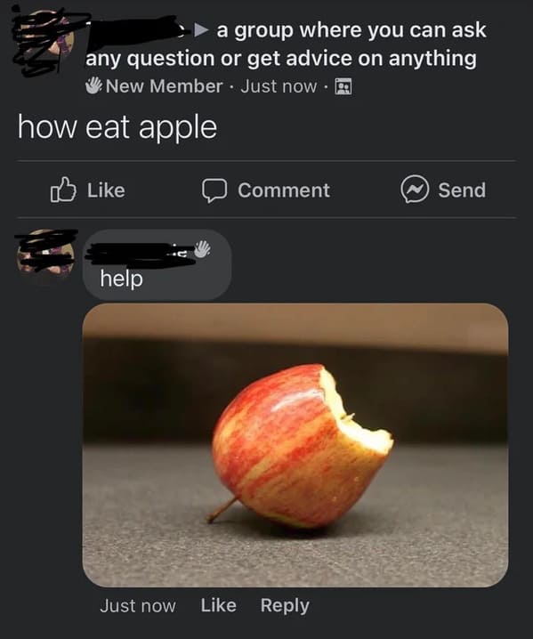Click the 'New Member' label in the header
Screen dimensions: 533x639
coord(165,86)
